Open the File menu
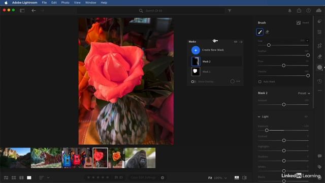 pos(44,3)
